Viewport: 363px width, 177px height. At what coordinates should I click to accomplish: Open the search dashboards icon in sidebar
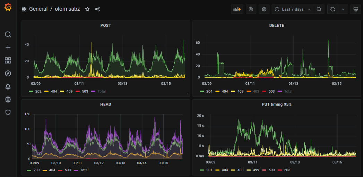[8, 34]
